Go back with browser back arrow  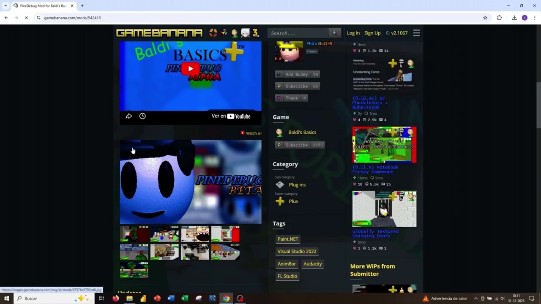click(6, 18)
